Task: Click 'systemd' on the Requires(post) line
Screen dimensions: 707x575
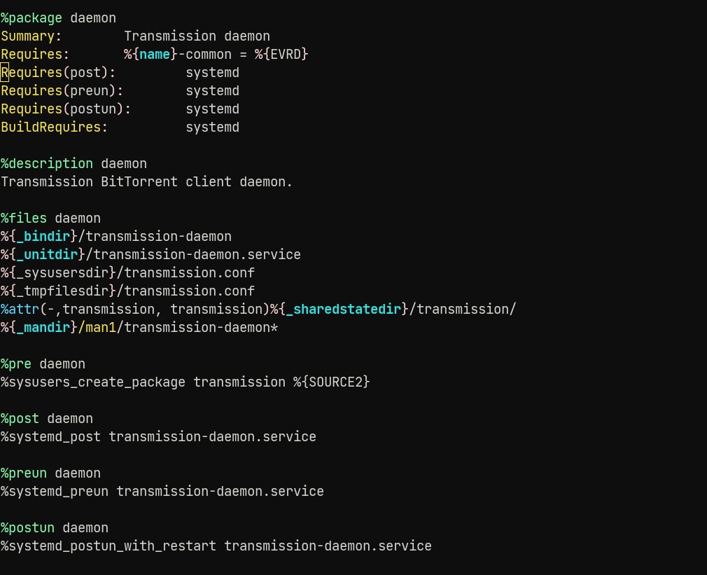Action: pos(212,73)
